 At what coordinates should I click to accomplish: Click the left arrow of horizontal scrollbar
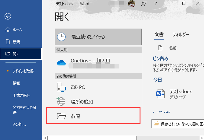pos(45,138)
